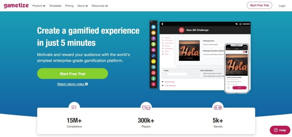Image resolution: width=292 pixels, height=137 pixels.
Task: Select the orange camera challenge icon
Action: [x=154, y=33]
